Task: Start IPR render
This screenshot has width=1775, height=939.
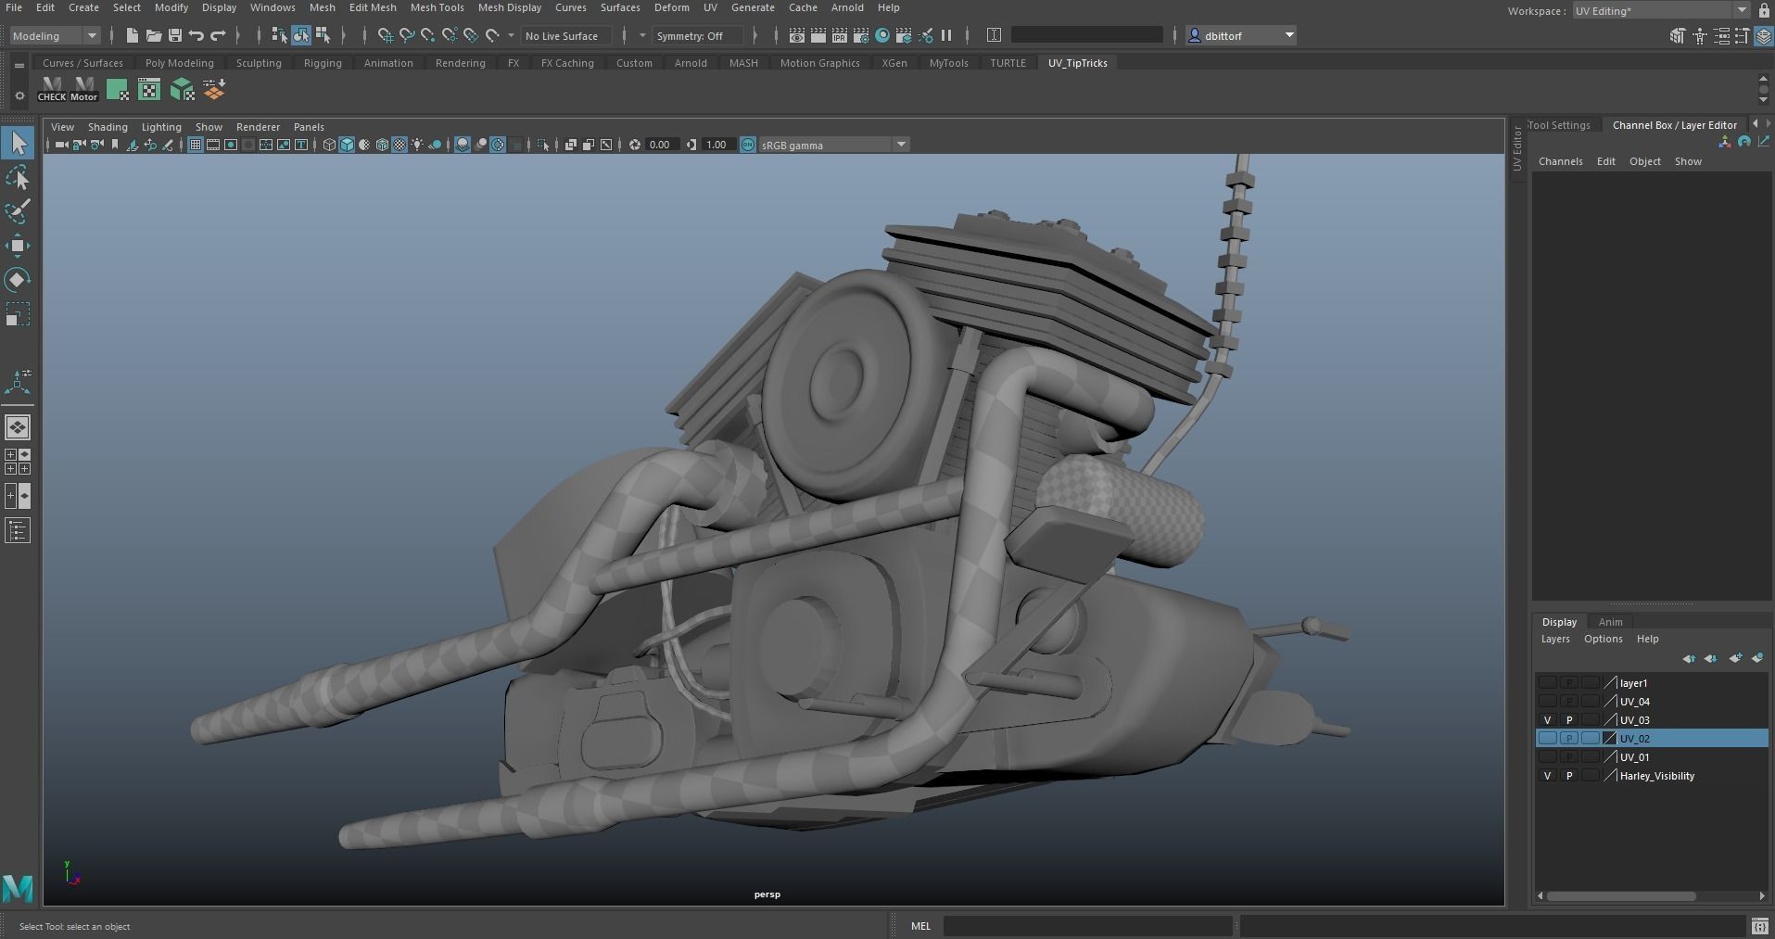Action: pyautogui.click(x=840, y=35)
